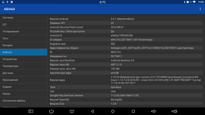The image size is (205, 115).
Task: Select the Android ID value row
Action: point(126,35)
